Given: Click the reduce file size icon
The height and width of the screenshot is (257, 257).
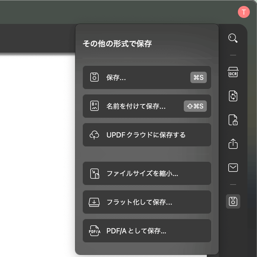Looking at the screenshot, I should pos(94,174).
